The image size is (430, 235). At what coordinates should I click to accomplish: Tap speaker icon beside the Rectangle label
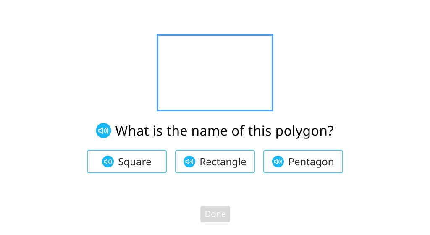coord(189,162)
